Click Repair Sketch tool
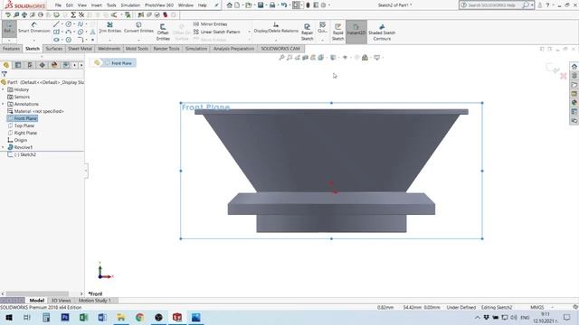The height and width of the screenshot is (325, 579). pyautogui.click(x=307, y=32)
